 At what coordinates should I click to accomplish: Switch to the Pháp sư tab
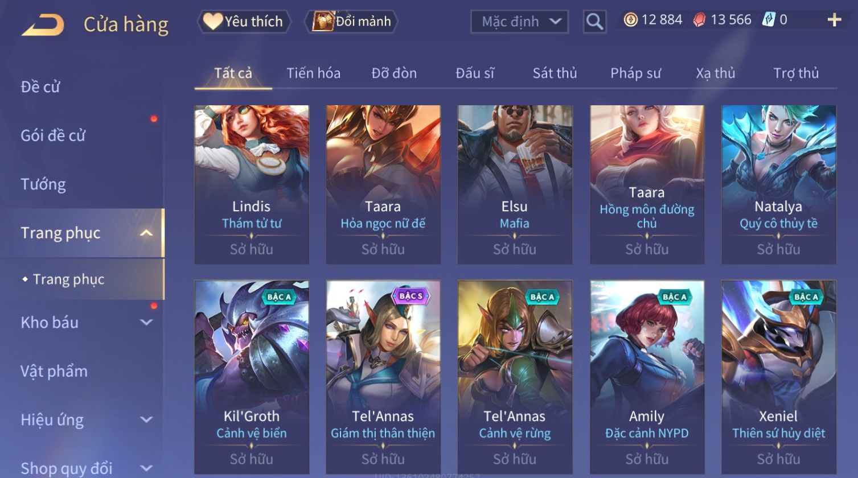point(635,73)
